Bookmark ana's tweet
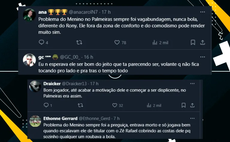 193,43
